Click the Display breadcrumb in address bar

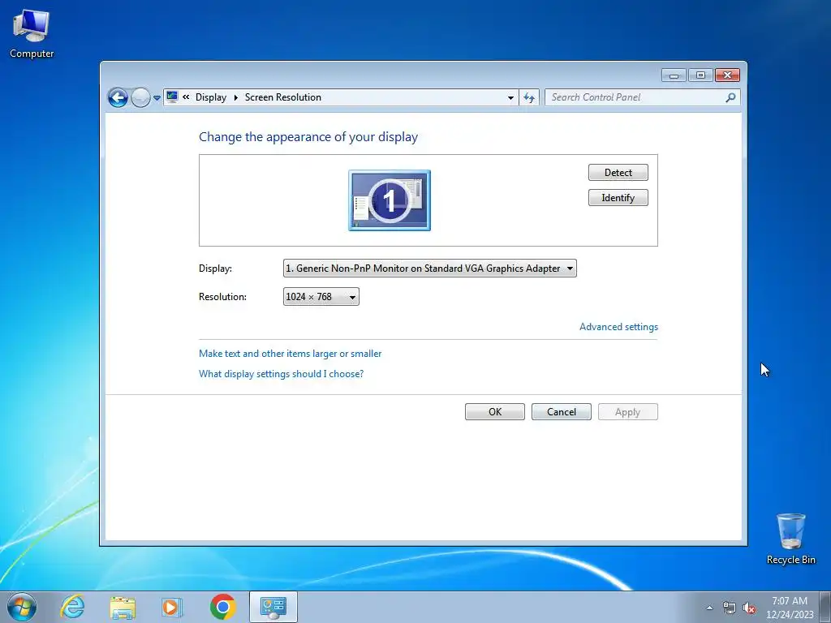coord(211,97)
